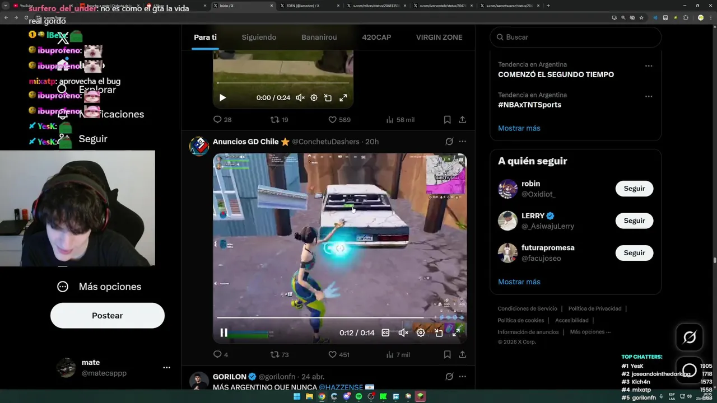This screenshot has width=717, height=403.
Task: Like the tweet with 589 likes
Action: (x=339, y=120)
